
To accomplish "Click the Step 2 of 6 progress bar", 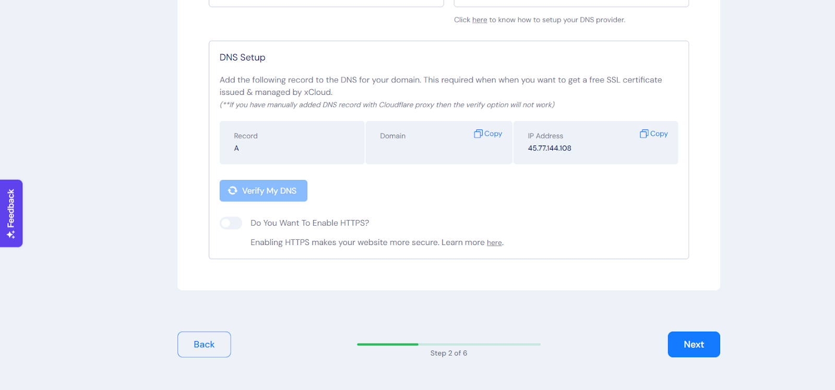I will point(449,344).
